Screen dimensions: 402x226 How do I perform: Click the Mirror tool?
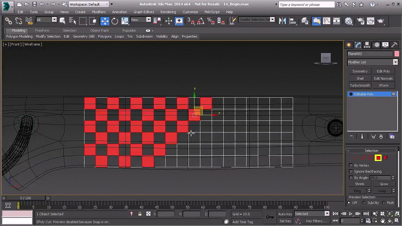pos(282,21)
